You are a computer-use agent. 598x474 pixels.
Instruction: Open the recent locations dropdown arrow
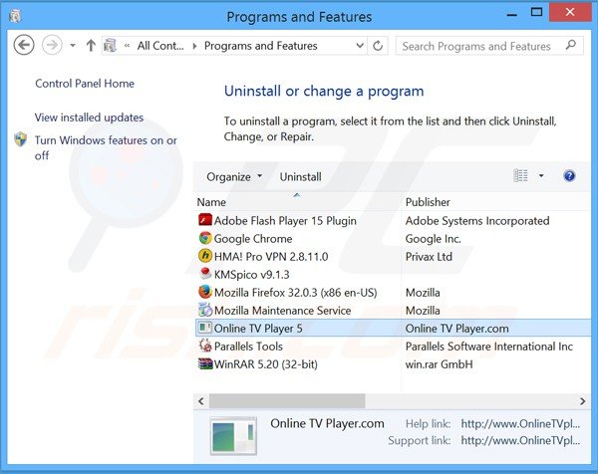(73, 46)
